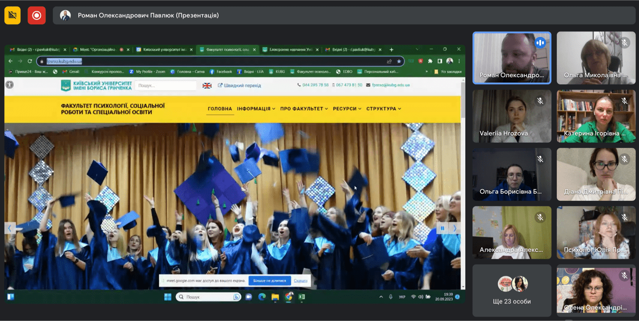
Task: Go to the previous slideshow image
Action: 10,228
